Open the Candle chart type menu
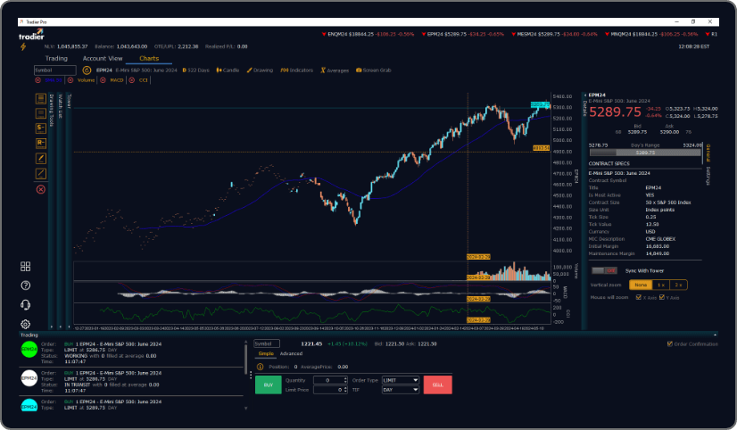The height and width of the screenshot is (430, 737). pos(228,70)
